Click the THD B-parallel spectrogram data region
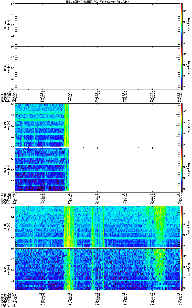 point(42,169)
